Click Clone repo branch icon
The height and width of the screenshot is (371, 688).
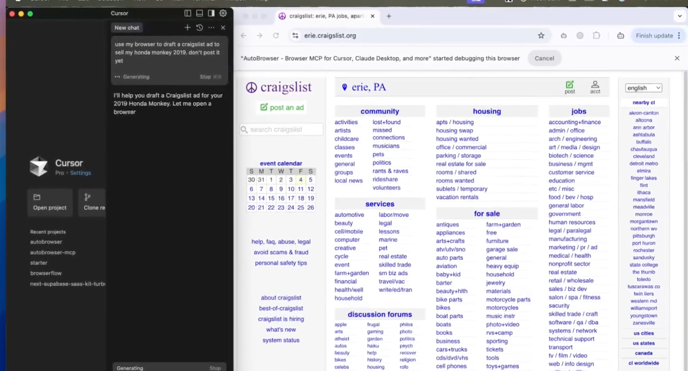pyautogui.click(x=87, y=197)
